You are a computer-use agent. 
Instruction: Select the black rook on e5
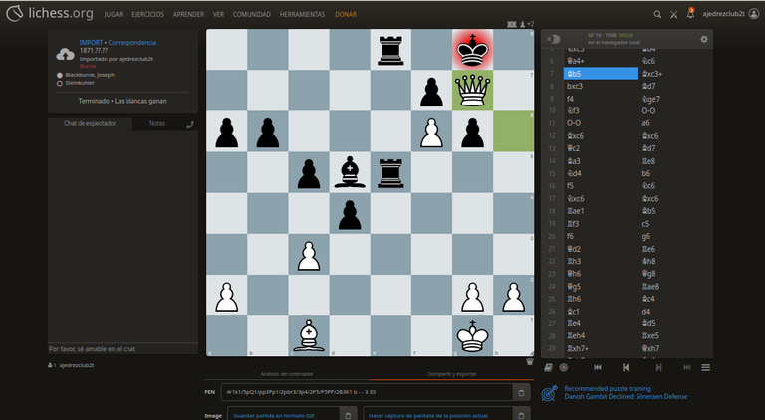point(390,172)
